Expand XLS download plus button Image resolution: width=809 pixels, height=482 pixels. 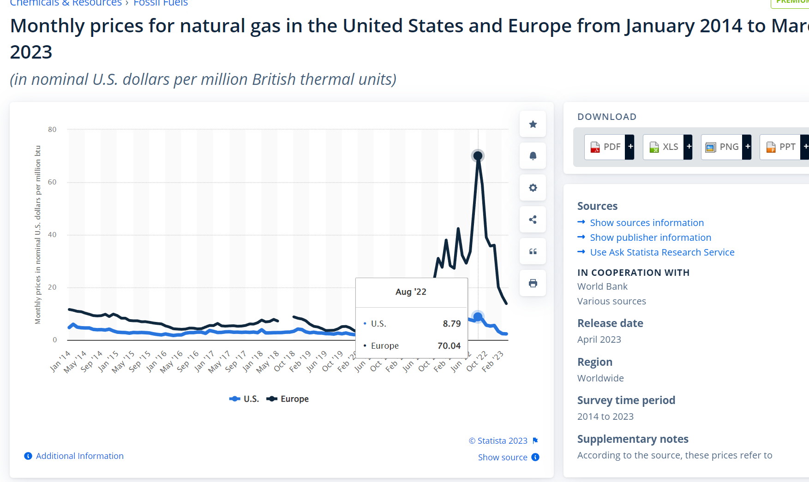click(x=689, y=147)
